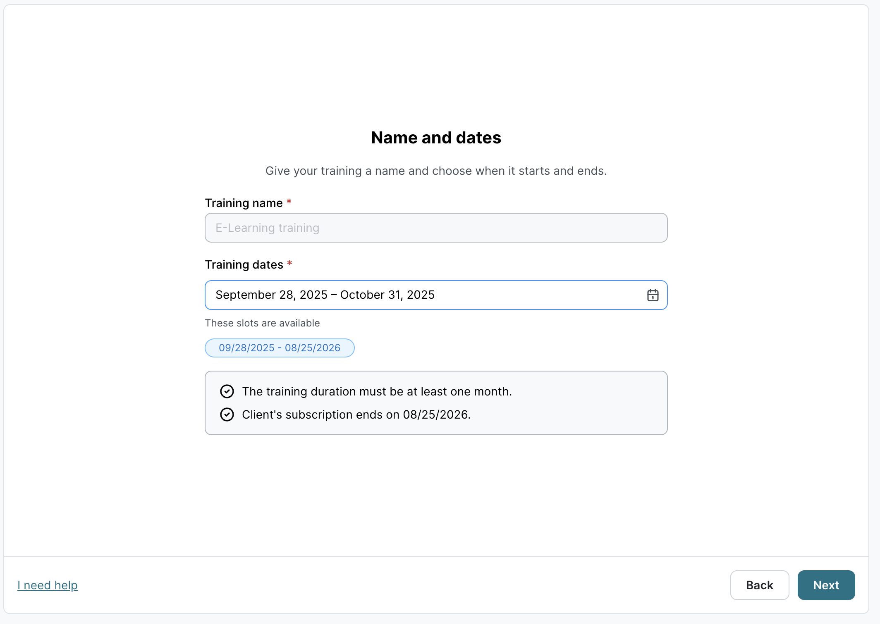880x624 pixels.
Task: Click check icon beside subscription end rule
Action: [227, 414]
